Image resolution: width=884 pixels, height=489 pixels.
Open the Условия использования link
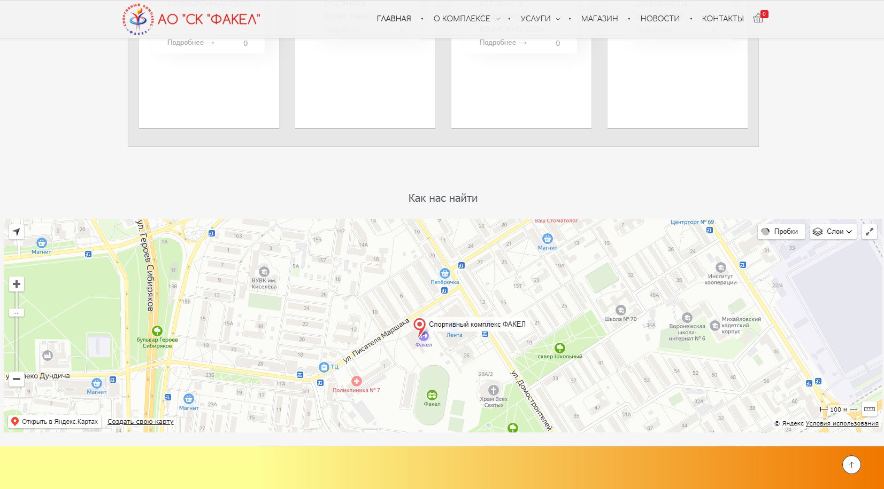coord(842,424)
